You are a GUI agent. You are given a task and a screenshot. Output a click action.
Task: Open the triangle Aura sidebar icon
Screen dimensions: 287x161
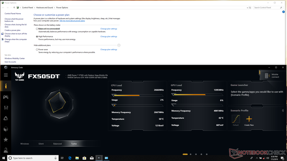[x=6, y=118]
